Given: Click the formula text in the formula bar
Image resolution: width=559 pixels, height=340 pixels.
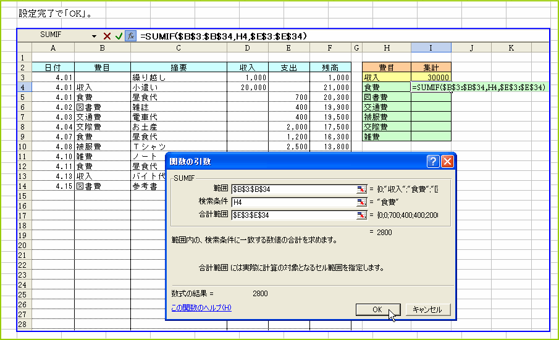Looking at the screenshot, I should click(x=224, y=36).
